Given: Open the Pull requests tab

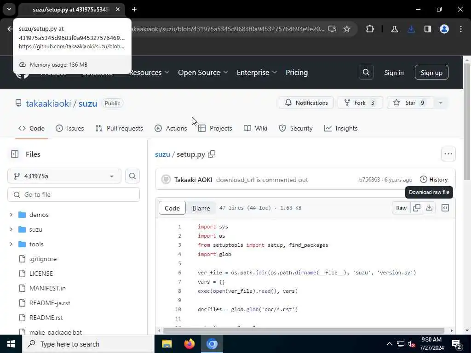Looking at the screenshot, I should 119,129.
